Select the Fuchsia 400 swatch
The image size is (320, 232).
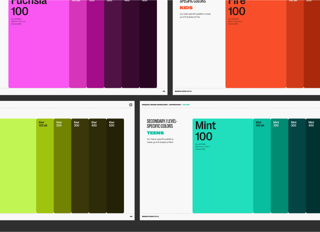tap(131, 44)
